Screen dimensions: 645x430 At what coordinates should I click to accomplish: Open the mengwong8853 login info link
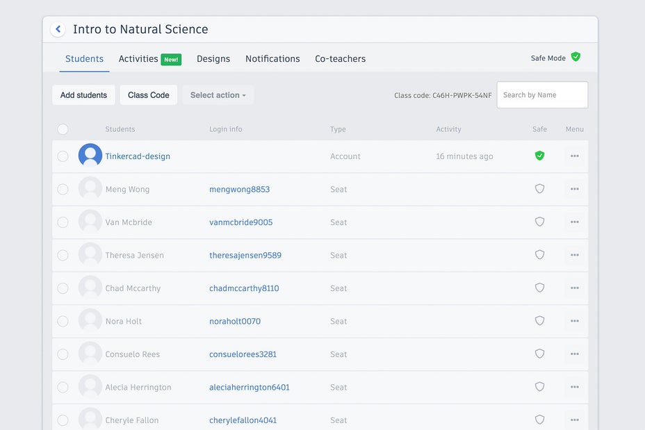pos(239,189)
